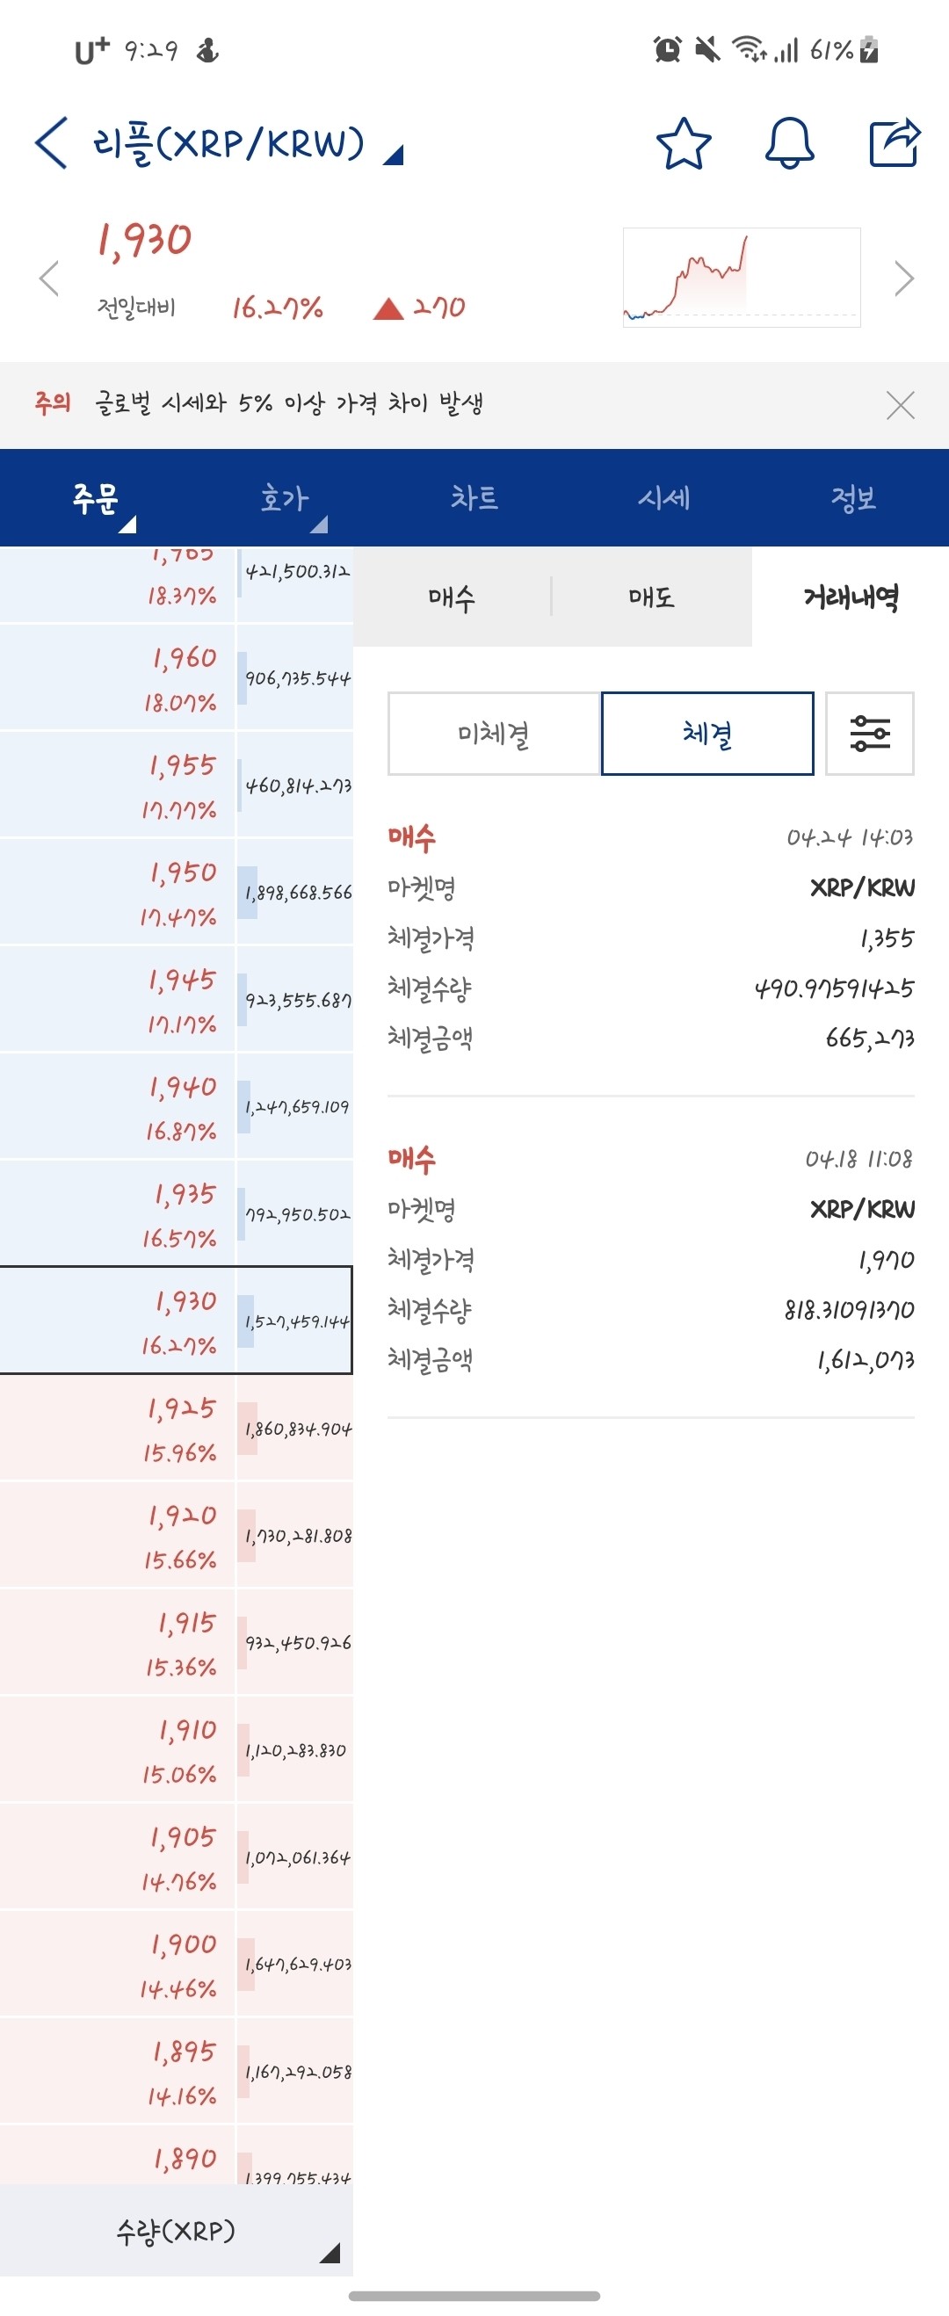
Task: Open the trade history filter settings icon
Action: coord(870,734)
